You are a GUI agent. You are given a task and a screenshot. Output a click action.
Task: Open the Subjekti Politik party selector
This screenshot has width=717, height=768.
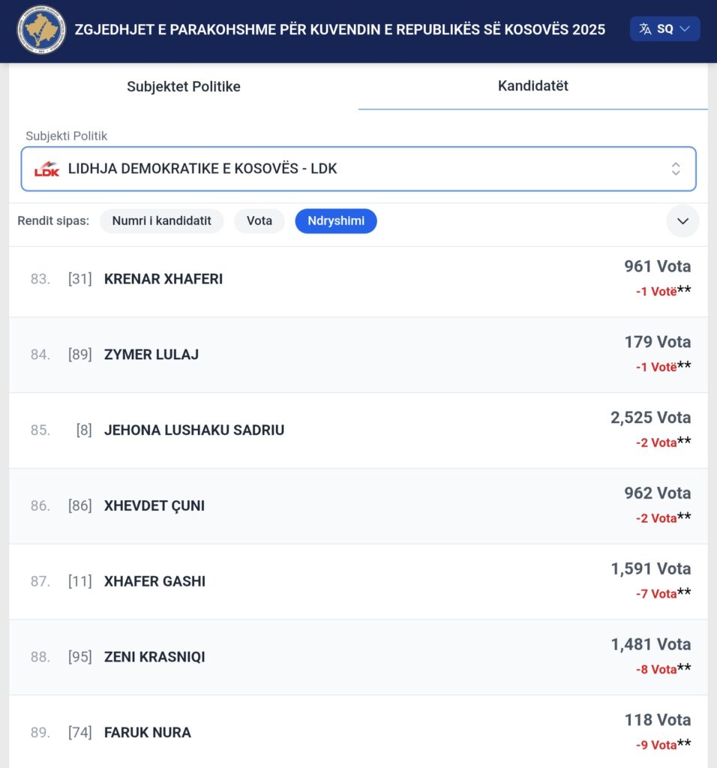tap(358, 169)
